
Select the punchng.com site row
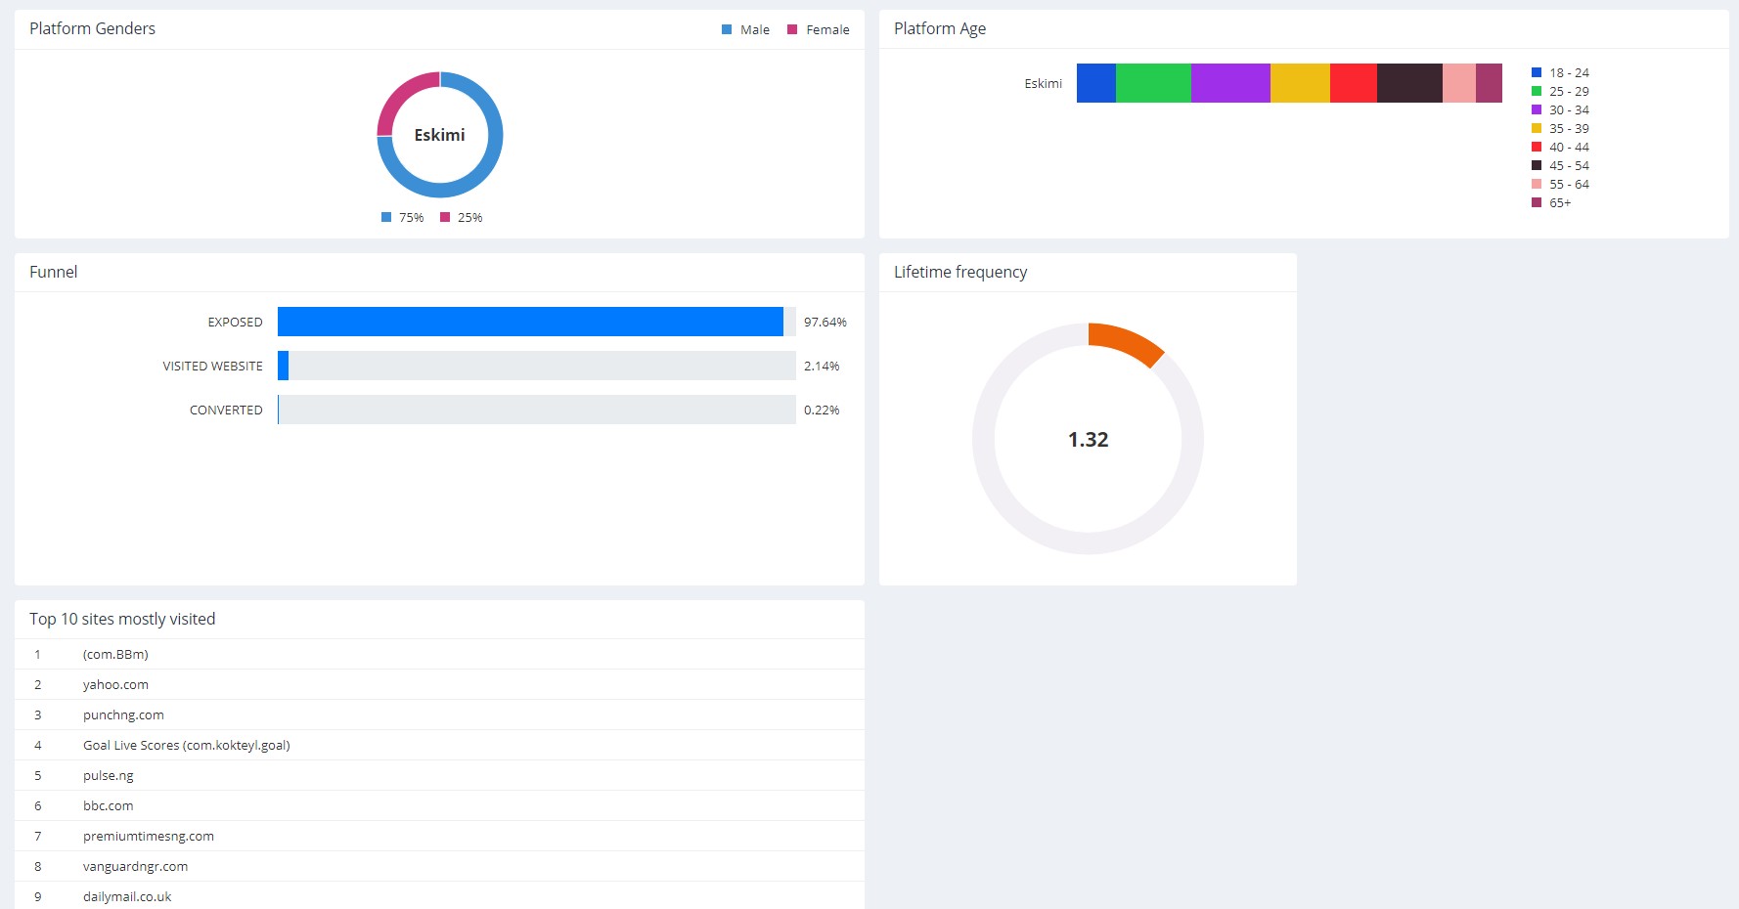tap(439, 714)
